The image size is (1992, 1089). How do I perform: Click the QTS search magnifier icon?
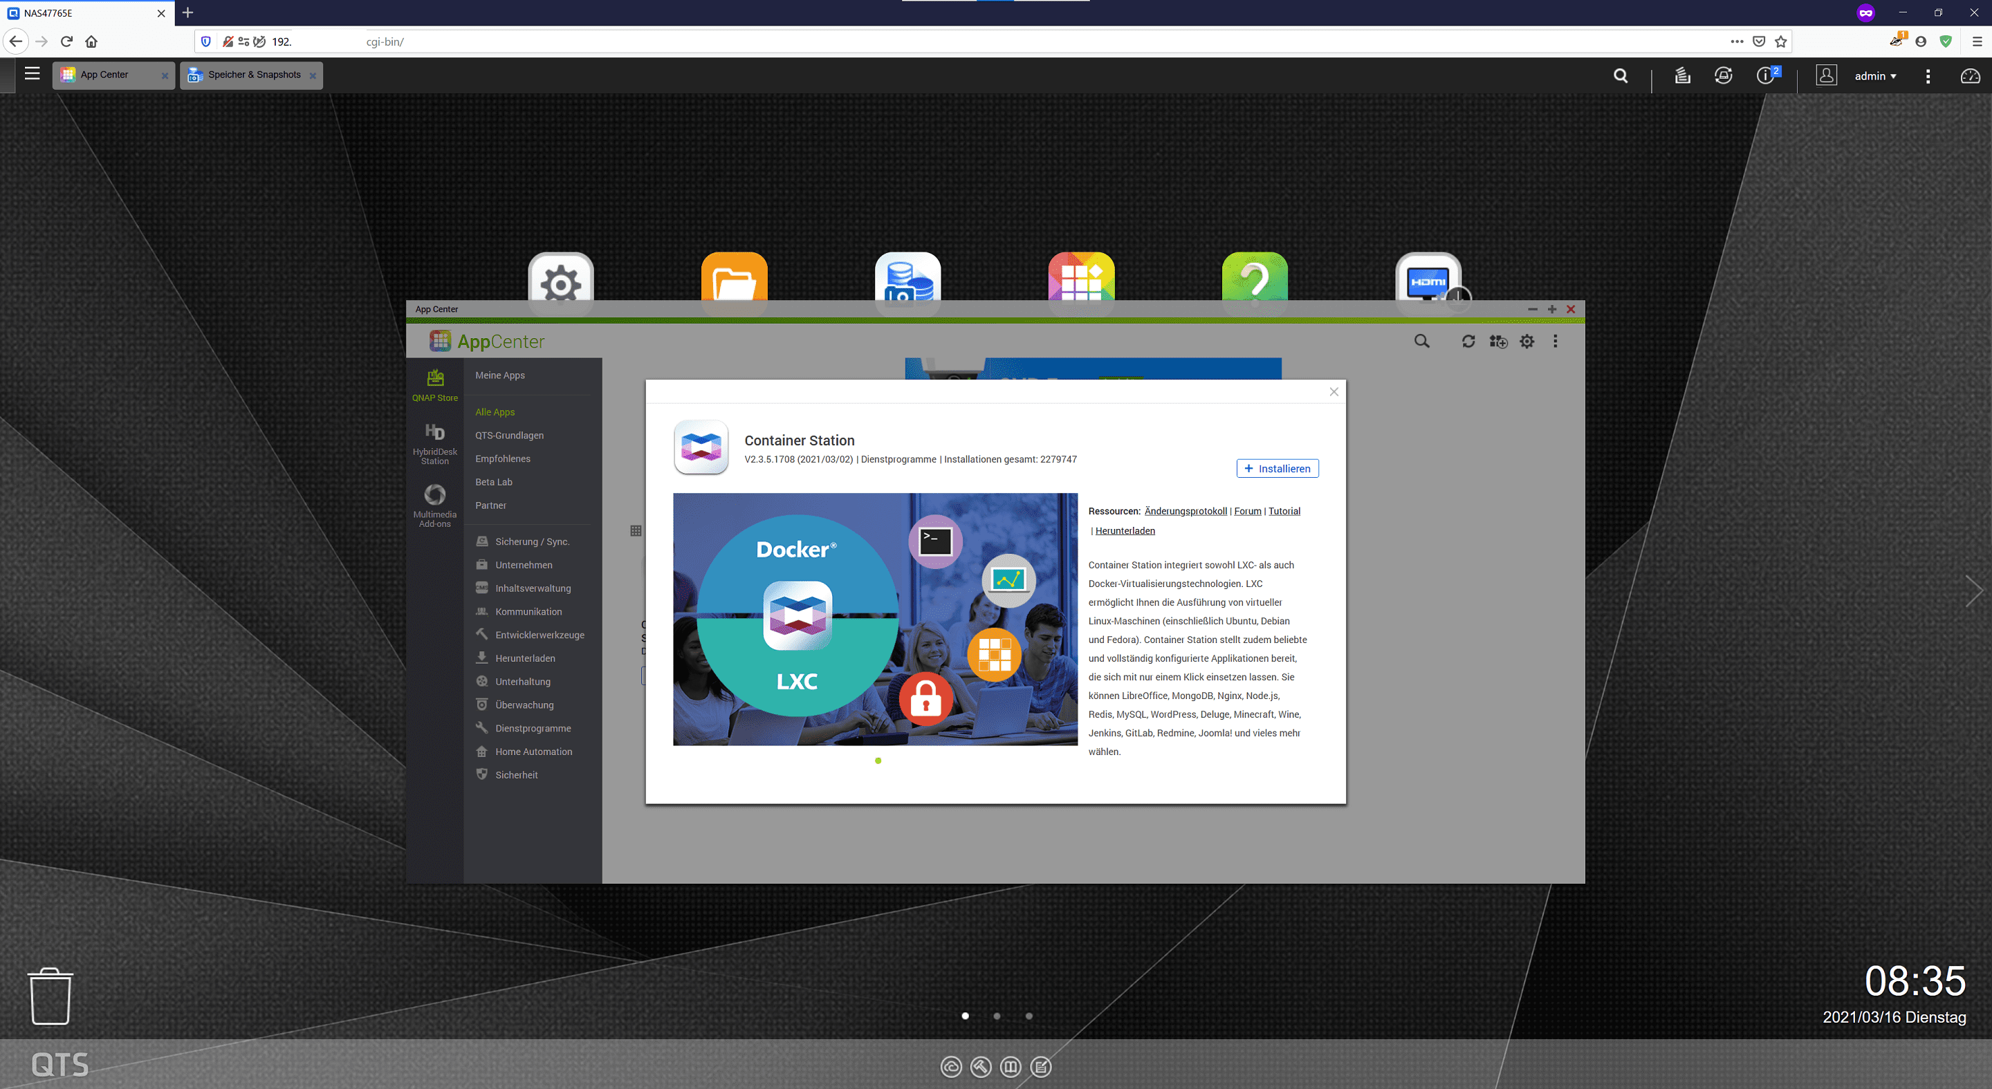(1621, 76)
